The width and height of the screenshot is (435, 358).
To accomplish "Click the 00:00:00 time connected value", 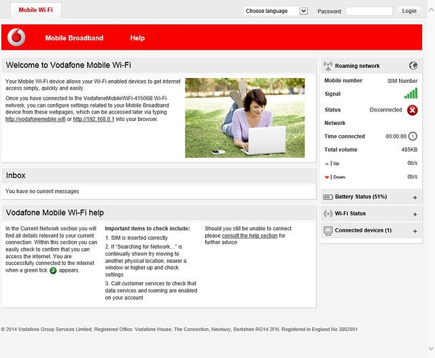I will (396, 137).
